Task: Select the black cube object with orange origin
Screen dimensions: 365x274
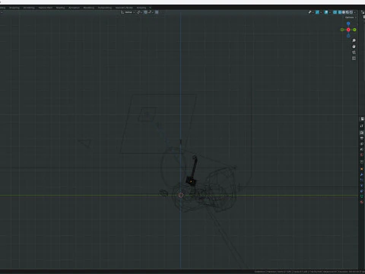Action: click(190, 181)
